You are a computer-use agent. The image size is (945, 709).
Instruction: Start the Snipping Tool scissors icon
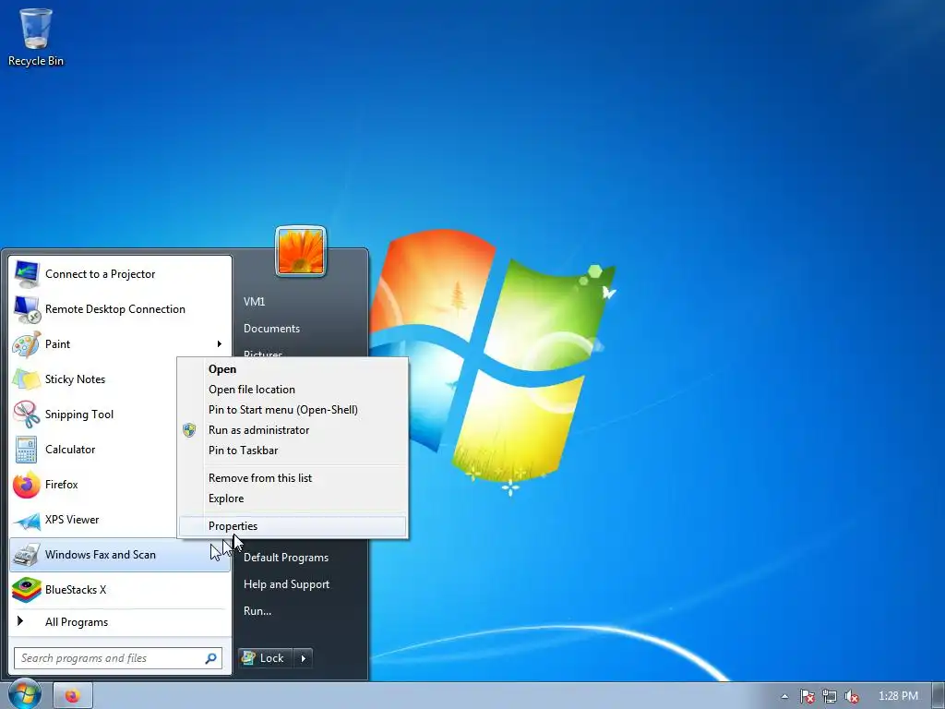[27, 415]
